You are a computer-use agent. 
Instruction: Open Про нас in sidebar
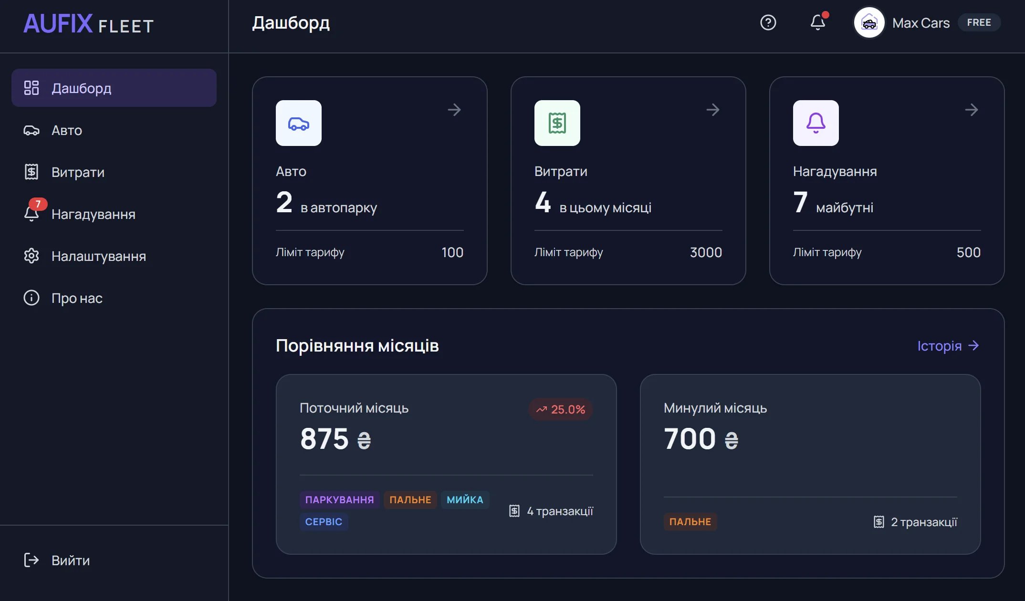(x=114, y=298)
